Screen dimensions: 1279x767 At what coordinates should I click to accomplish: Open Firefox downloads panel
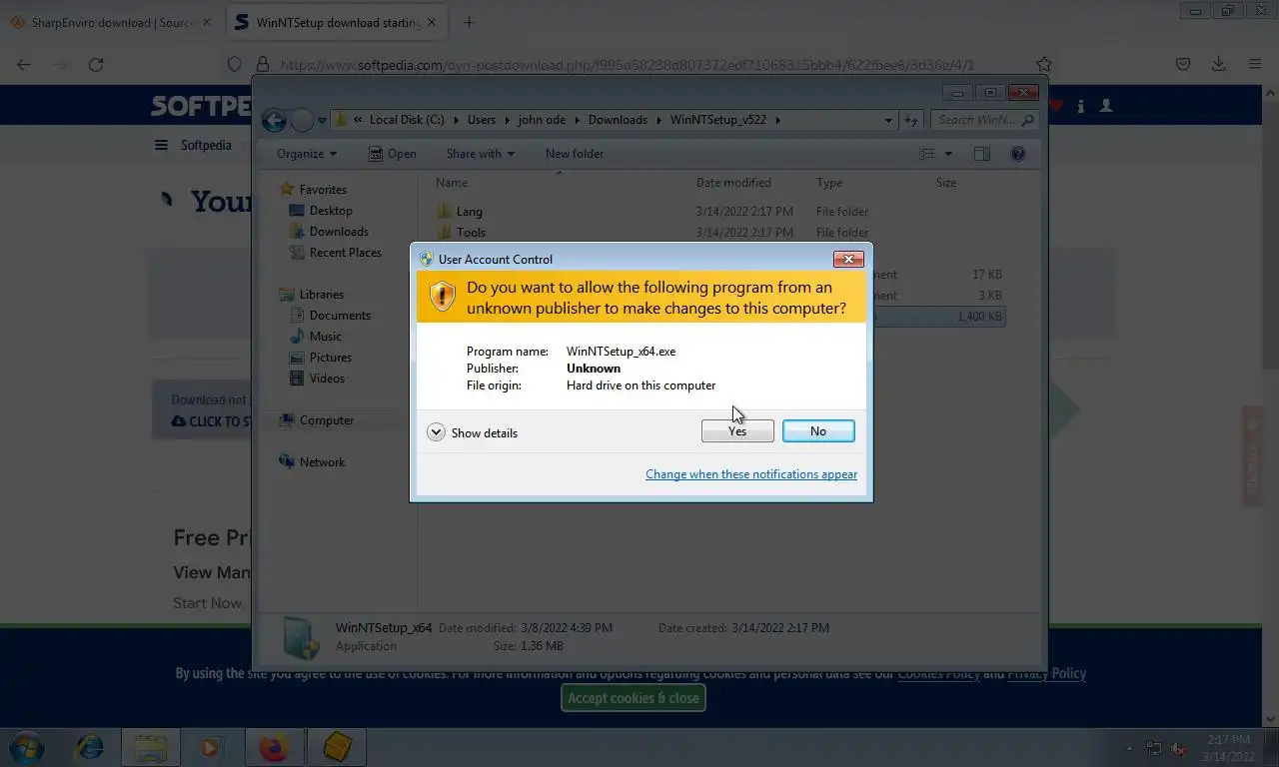pos(1219,64)
